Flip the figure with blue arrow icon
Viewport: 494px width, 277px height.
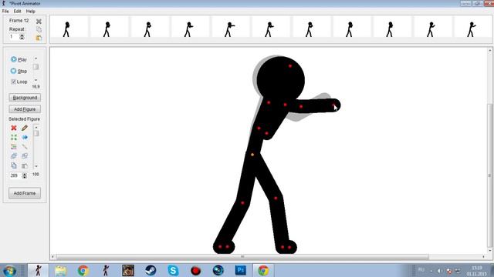click(25, 137)
